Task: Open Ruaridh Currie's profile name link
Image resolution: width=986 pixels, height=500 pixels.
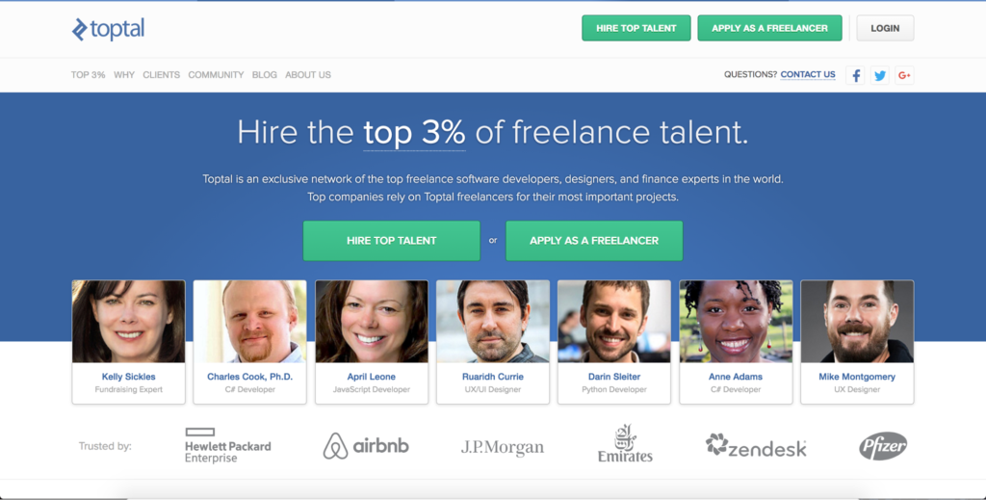Action: [x=492, y=377]
